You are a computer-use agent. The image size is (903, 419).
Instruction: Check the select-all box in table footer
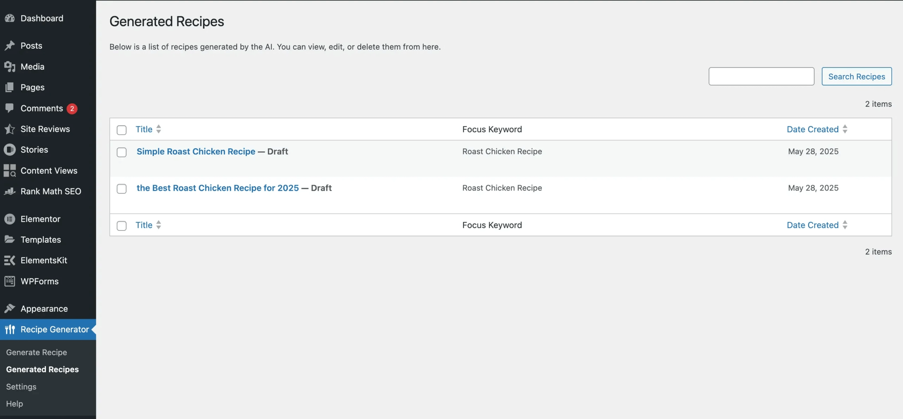[122, 226]
